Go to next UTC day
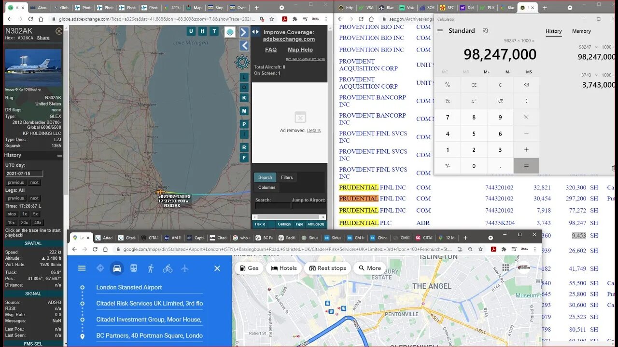This screenshot has width=618, height=347. point(34,183)
